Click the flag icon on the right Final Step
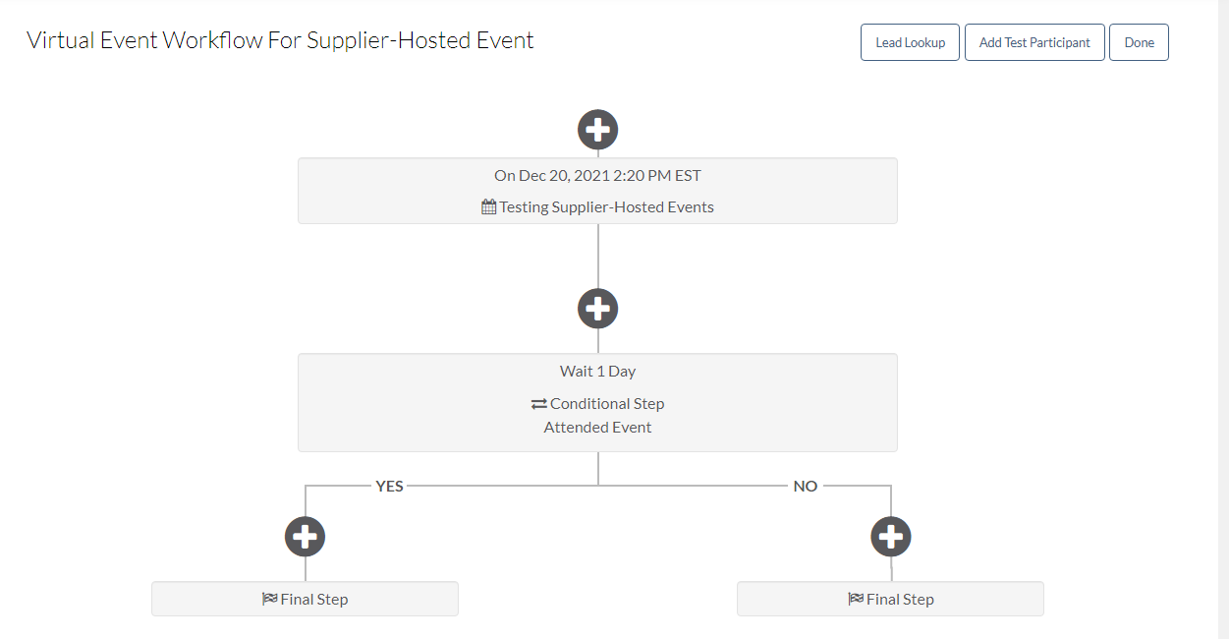Image resolution: width=1229 pixels, height=639 pixels. click(855, 598)
